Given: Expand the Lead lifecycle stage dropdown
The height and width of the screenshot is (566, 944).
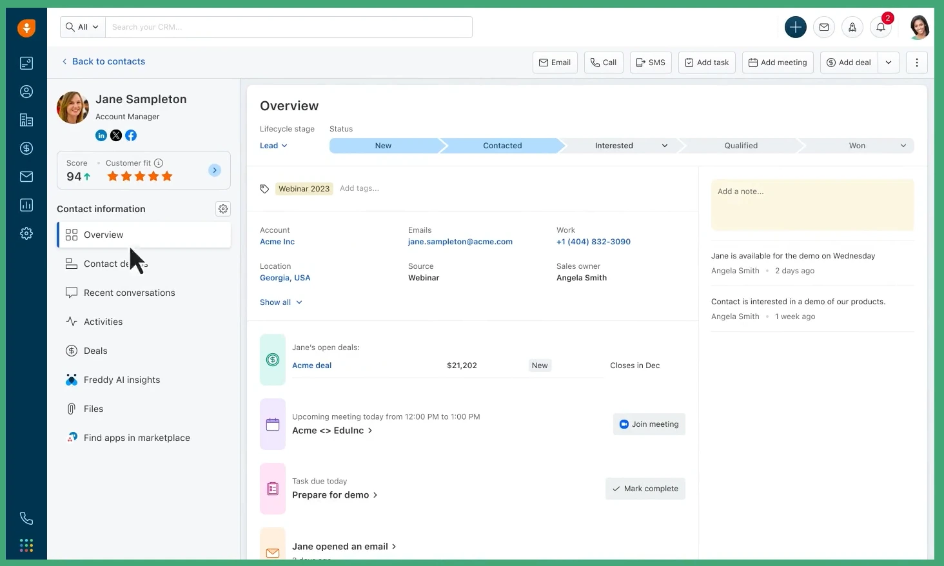Looking at the screenshot, I should tap(273, 146).
